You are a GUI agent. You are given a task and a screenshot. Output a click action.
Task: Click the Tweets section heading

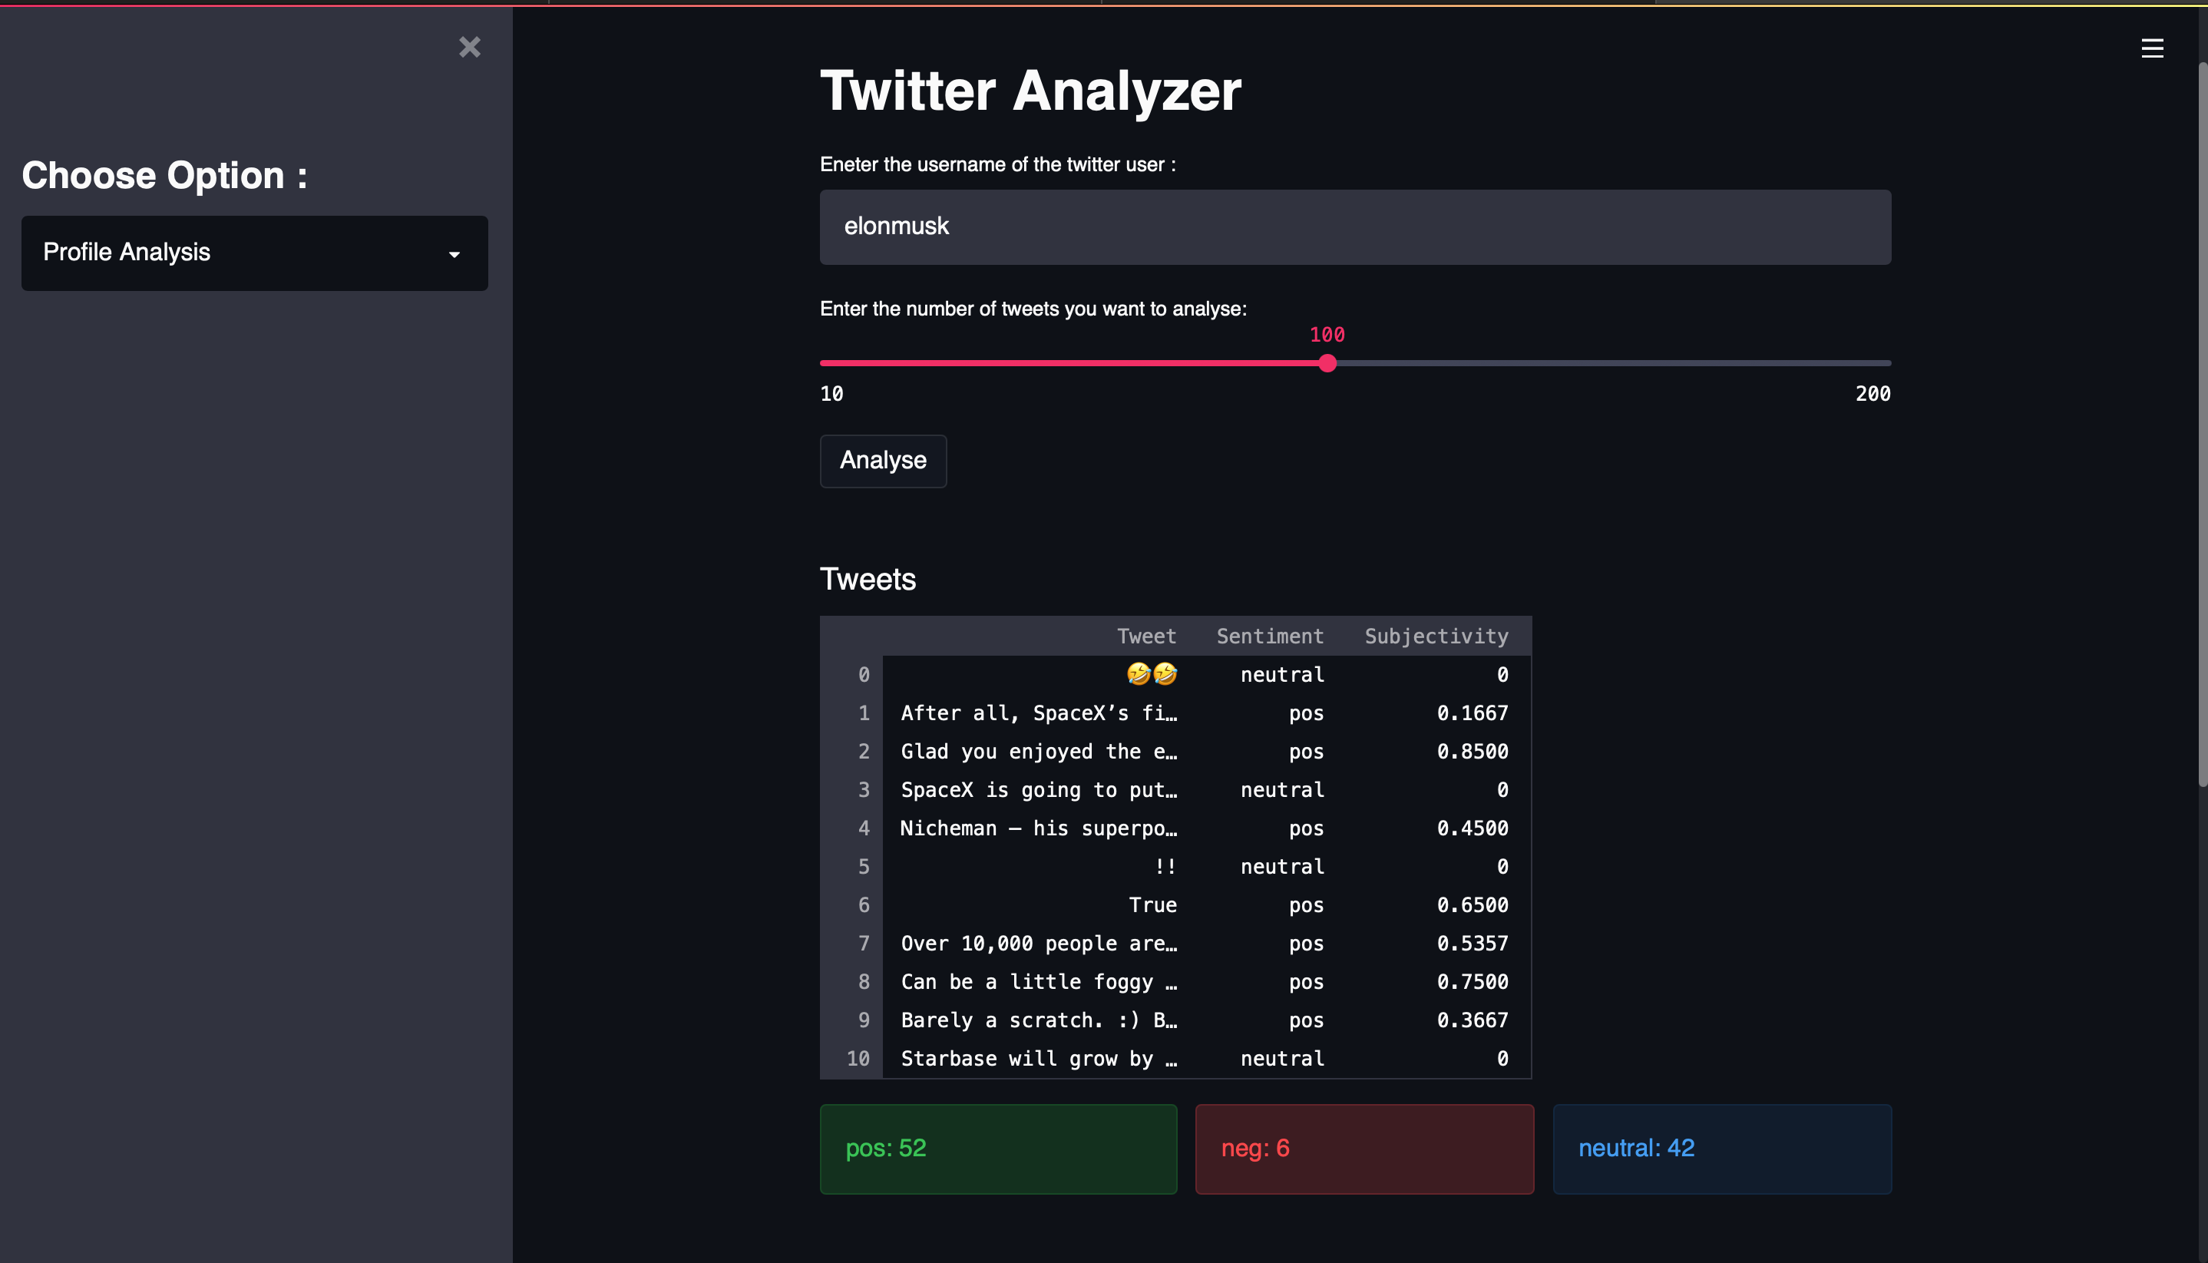pos(868,579)
